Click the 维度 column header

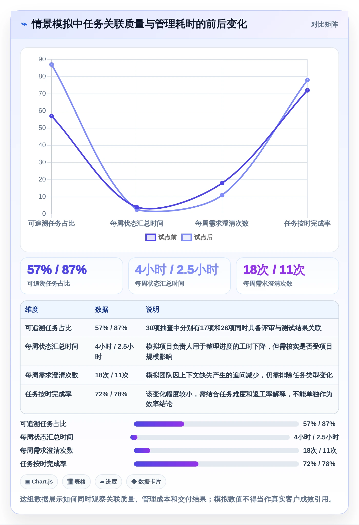[32, 310]
